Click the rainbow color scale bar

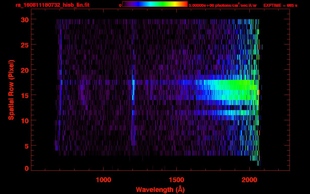pos(155,4)
